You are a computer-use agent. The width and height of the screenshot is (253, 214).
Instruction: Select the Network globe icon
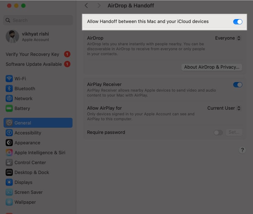click(x=9, y=99)
